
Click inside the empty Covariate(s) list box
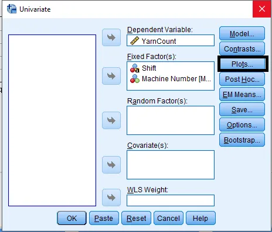[171, 165]
